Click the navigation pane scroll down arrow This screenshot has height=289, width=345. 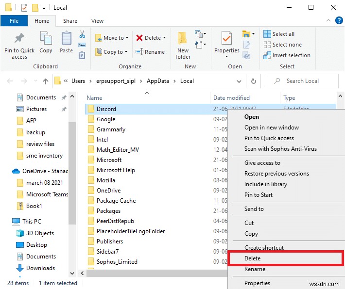click(72, 273)
